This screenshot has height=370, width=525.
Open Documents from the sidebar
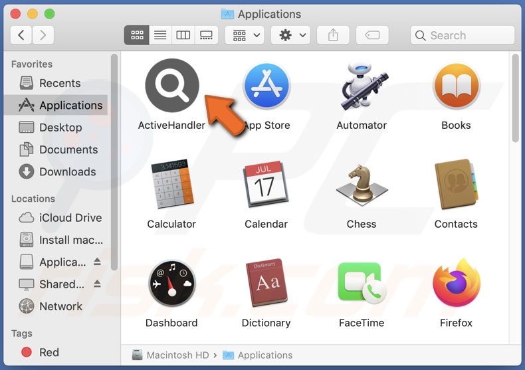55,149
